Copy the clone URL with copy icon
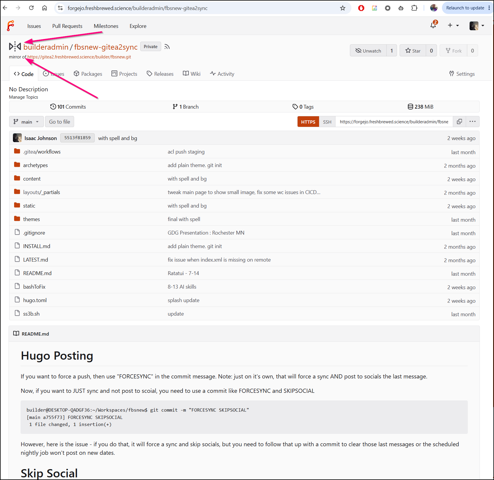This screenshot has height=480, width=494. tap(459, 122)
